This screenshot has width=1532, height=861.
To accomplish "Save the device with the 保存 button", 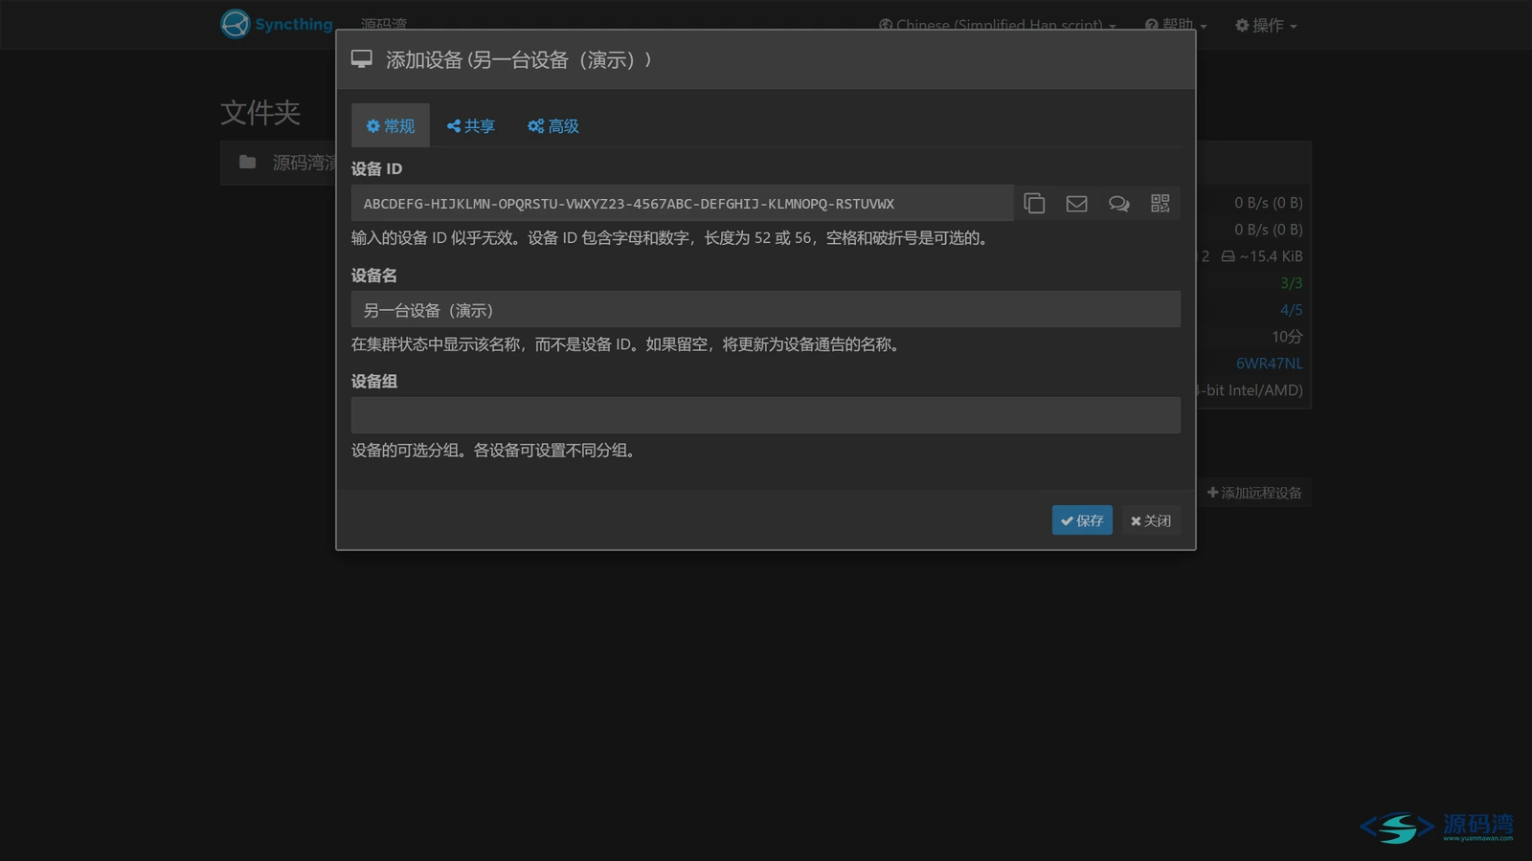I will (1082, 520).
